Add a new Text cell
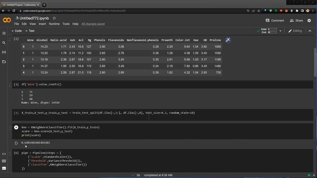The height and width of the screenshot is (178, 317). coord(30,31)
